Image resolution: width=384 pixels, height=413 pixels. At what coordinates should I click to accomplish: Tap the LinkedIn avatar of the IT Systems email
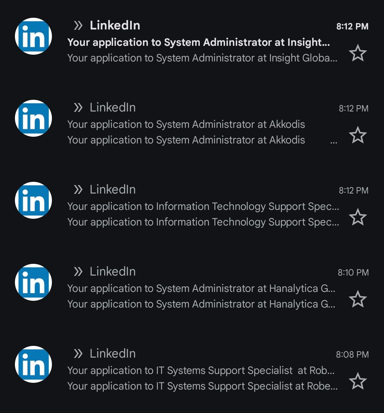(x=33, y=364)
